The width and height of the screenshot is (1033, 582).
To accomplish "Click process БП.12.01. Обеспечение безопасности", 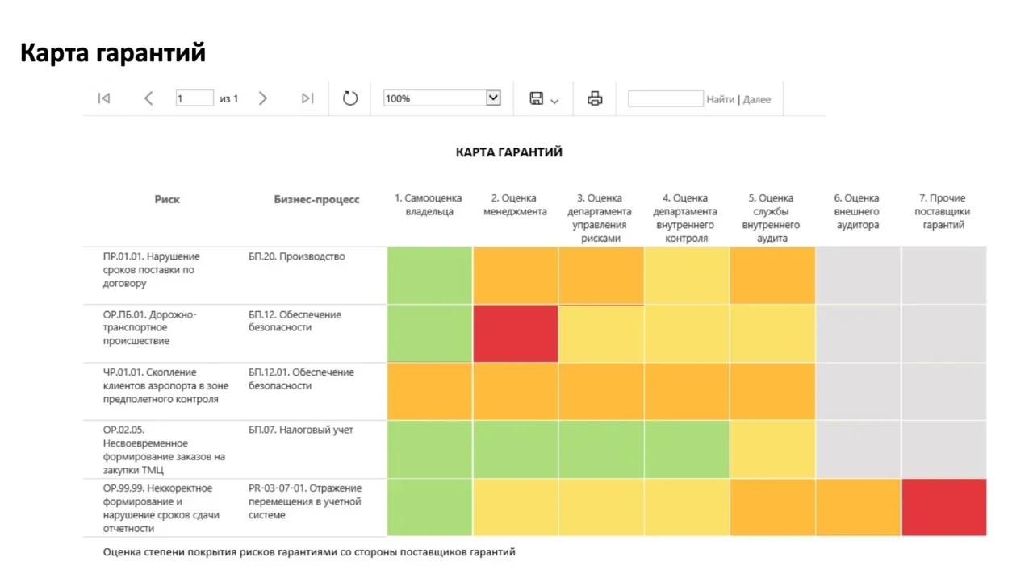I will pos(302,379).
